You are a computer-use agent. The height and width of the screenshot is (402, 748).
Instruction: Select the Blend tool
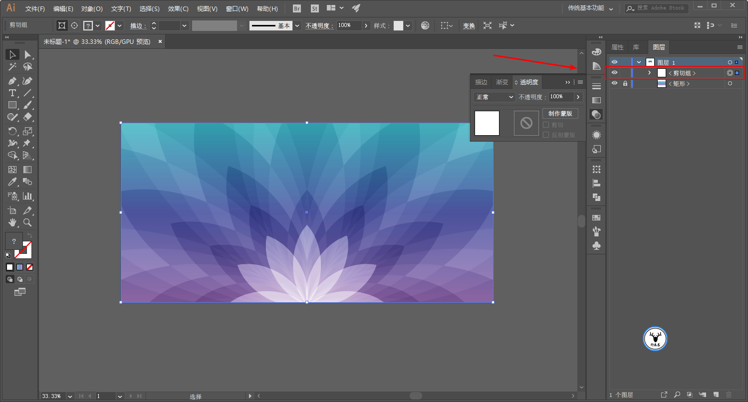click(28, 182)
